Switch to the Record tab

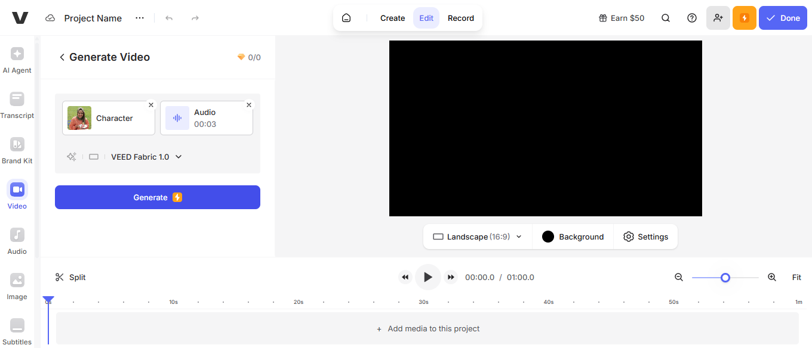pyautogui.click(x=460, y=18)
